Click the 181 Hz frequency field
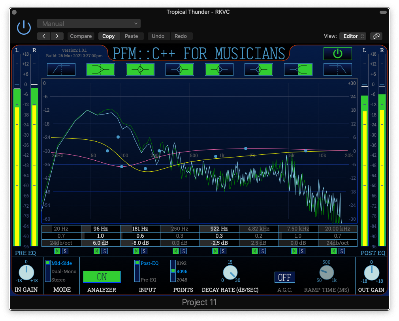Viewport: 399px width, 321px height. point(140,229)
